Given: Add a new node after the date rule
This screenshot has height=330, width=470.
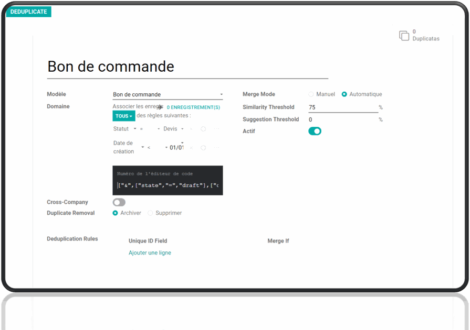Looking at the screenshot, I should 203,147.
